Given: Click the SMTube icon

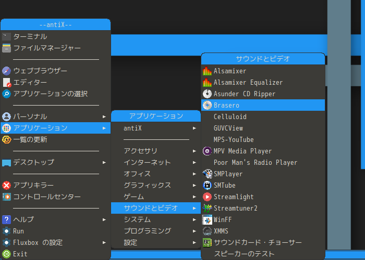Looking at the screenshot, I should coord(207,185).
